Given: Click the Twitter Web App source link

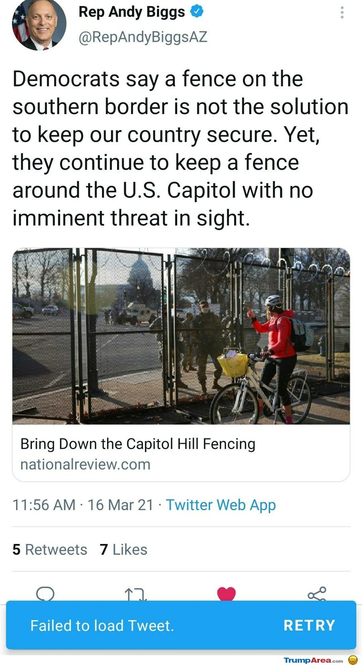Looking at the screenshot, I should 220,505.
